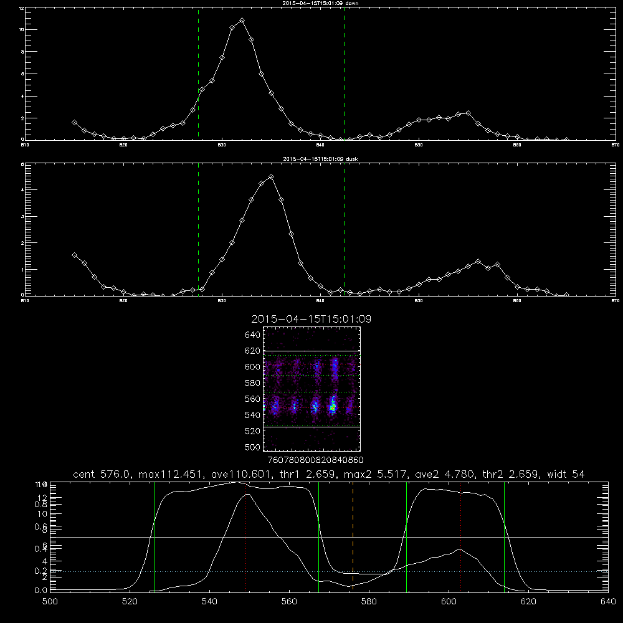Select the 'widt 54' value in the header

[x=566, y=474]
